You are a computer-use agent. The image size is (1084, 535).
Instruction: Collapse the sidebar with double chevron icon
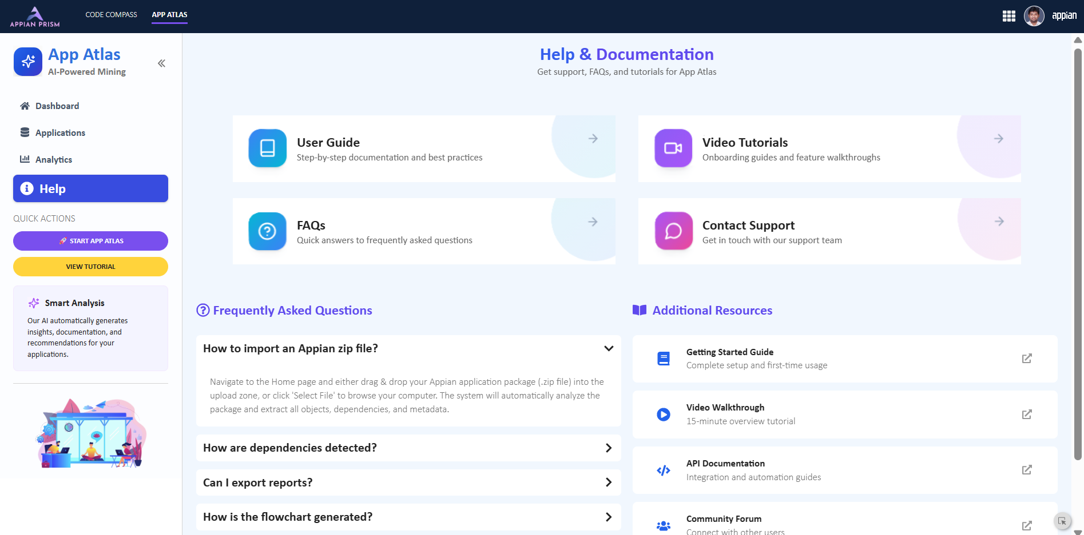click(x=161, y=63)
